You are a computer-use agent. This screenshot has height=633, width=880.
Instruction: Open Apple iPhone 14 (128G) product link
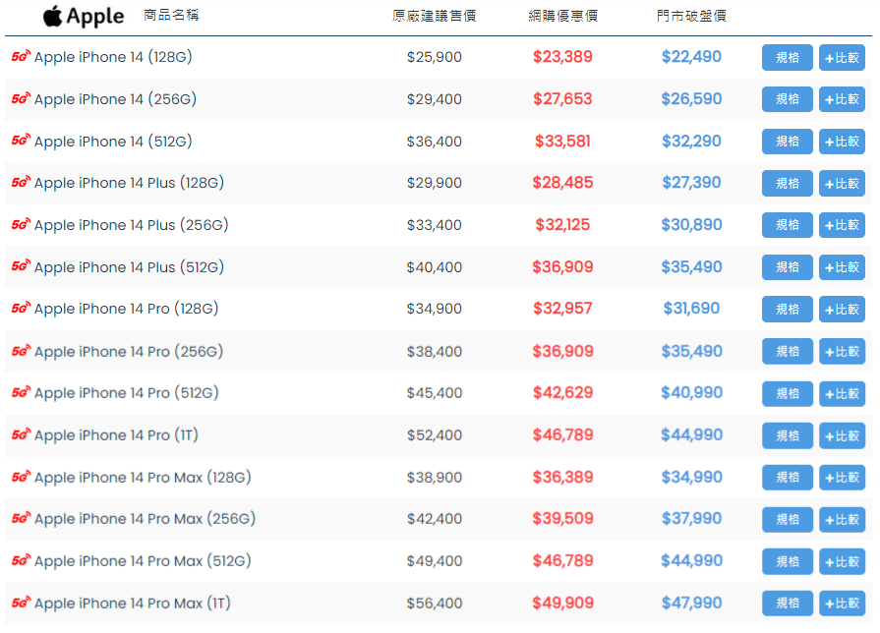click(113, 57)
